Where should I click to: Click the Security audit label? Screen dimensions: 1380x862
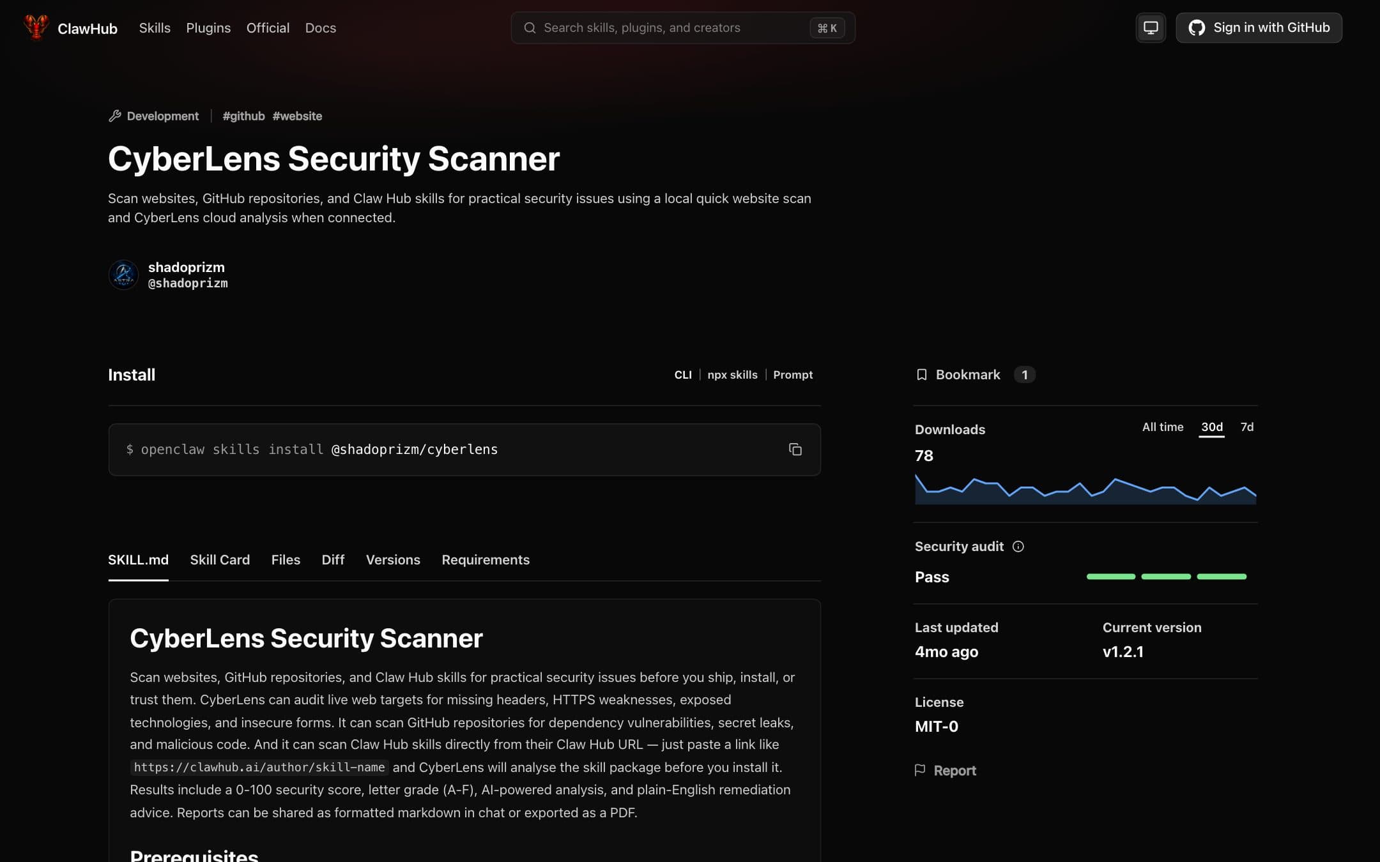[959, 547]
